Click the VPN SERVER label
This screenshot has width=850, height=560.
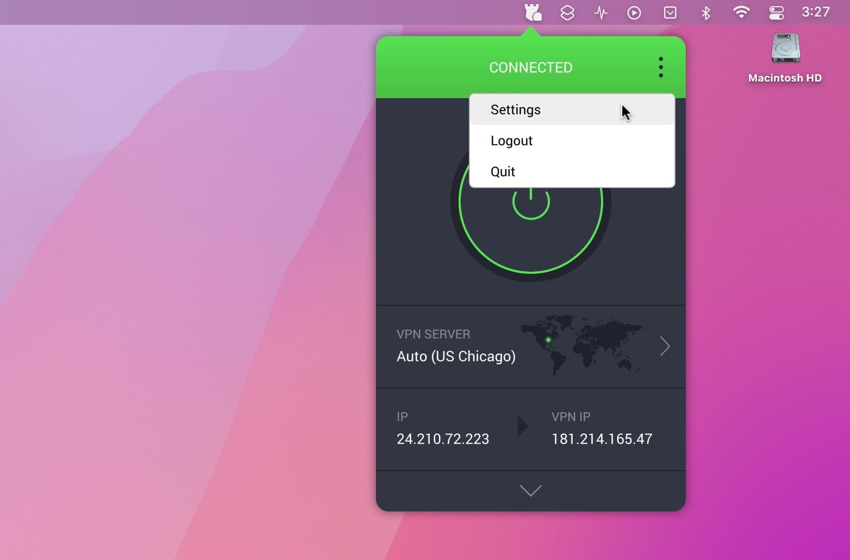pos(433,334)
